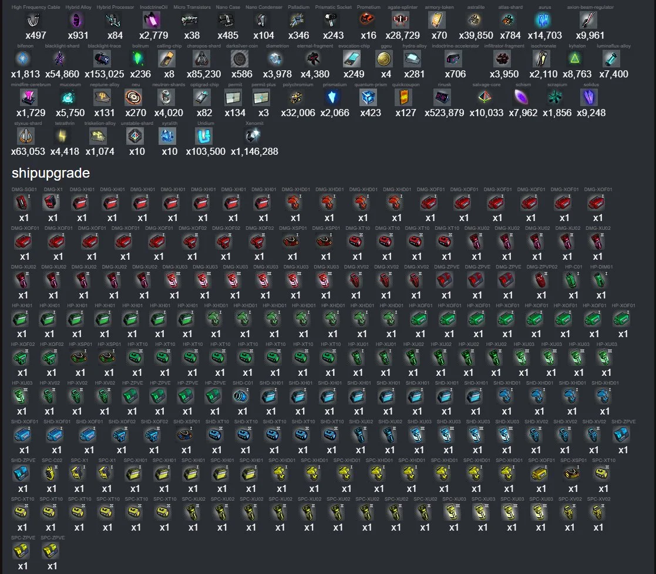Viewport: 656px width, 574px height.
Task: Select the DMG-ZPVE02 upgrade module
Action: [541, 280]
